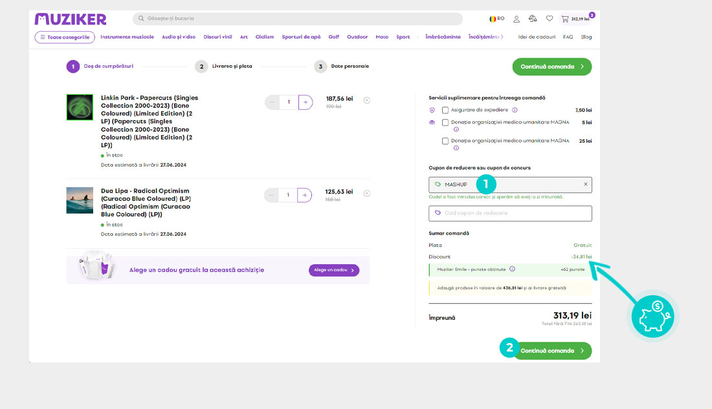Clear the MASHUP coupon code

586,184
